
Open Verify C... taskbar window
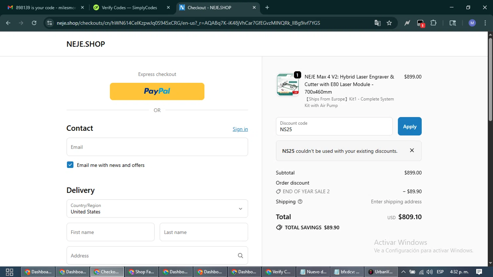tap(279, 272)
